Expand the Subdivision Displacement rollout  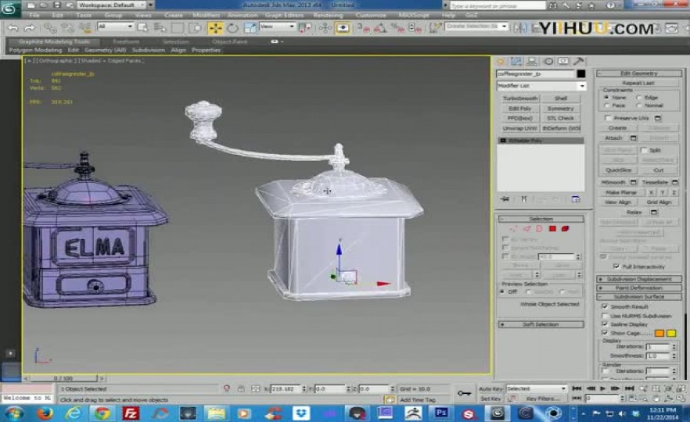click(x=639, y=279)
